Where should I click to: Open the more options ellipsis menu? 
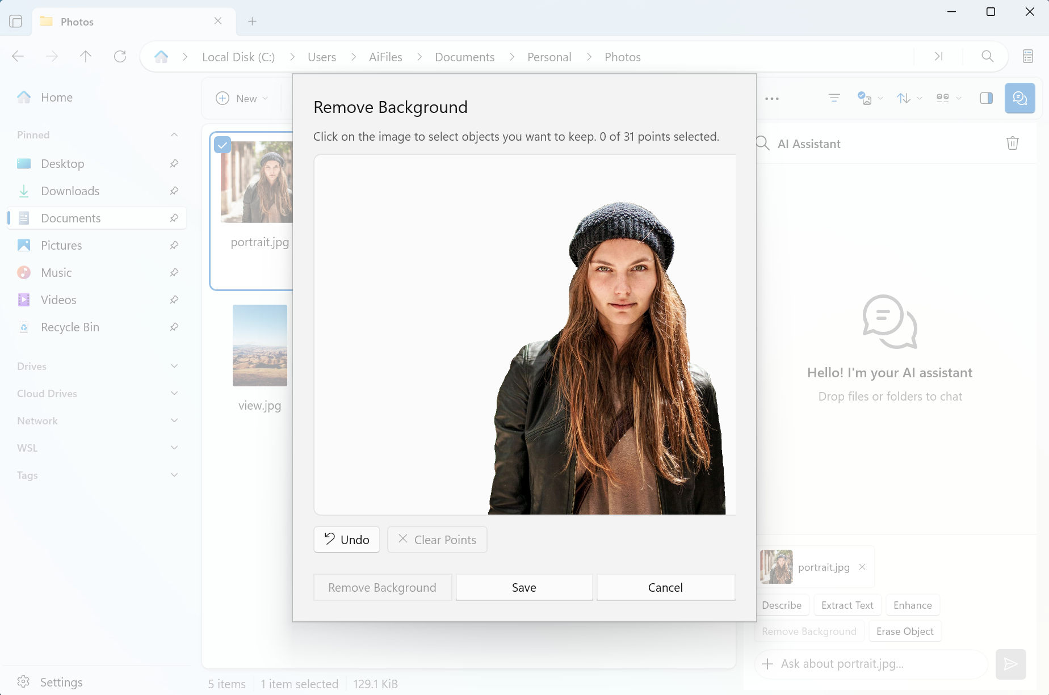[772, 98]
